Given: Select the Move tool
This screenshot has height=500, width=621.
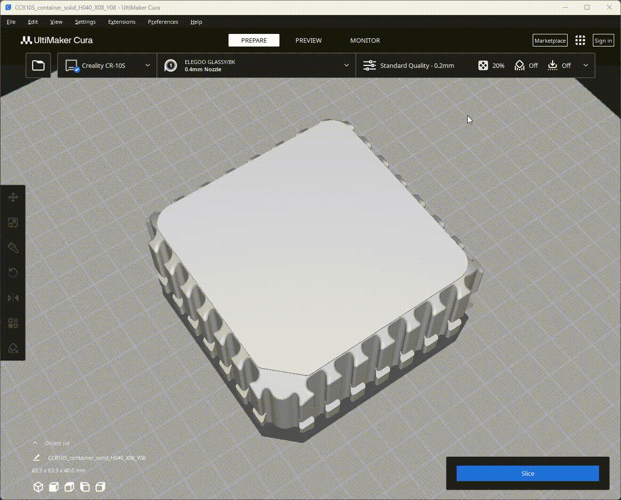Looking at the screenshot, I should (13, 197).
